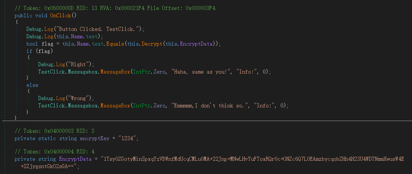Screen dimensions: 412x174
Task: Open the Decrypt method reference
Action: pyautogui.click(x=150, y=44)
